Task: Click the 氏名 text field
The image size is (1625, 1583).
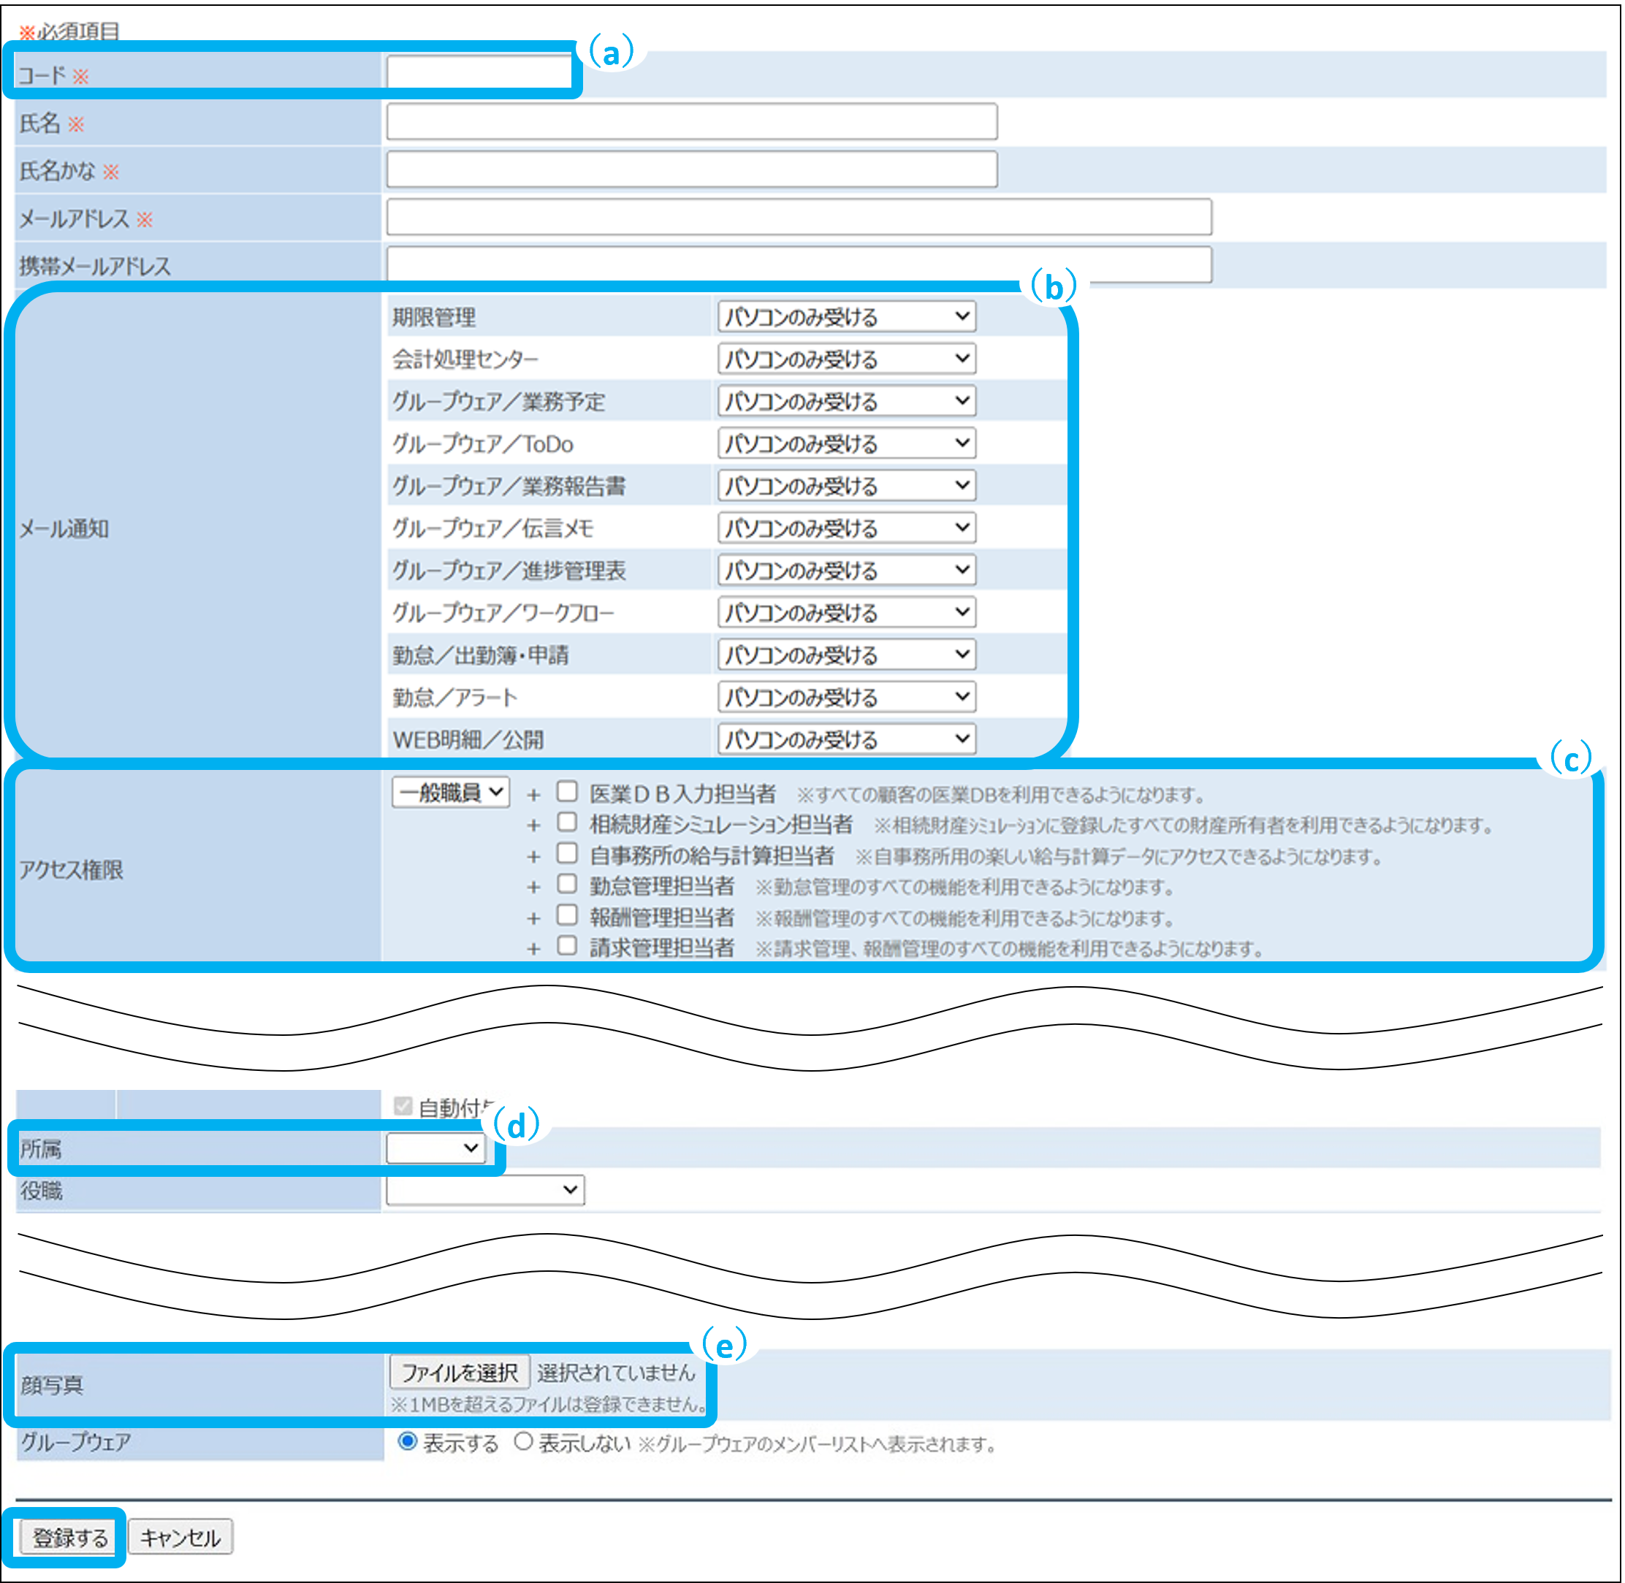Action: click(690, 121)
